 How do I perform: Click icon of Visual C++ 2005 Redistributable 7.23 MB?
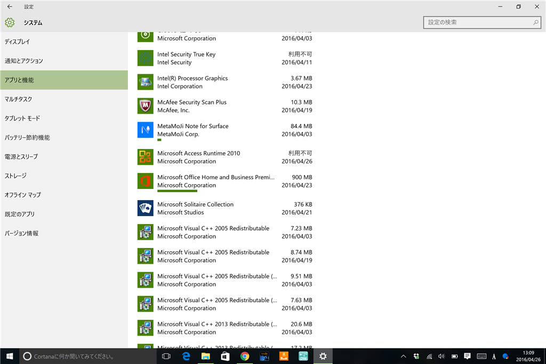[x=145, y=232]
